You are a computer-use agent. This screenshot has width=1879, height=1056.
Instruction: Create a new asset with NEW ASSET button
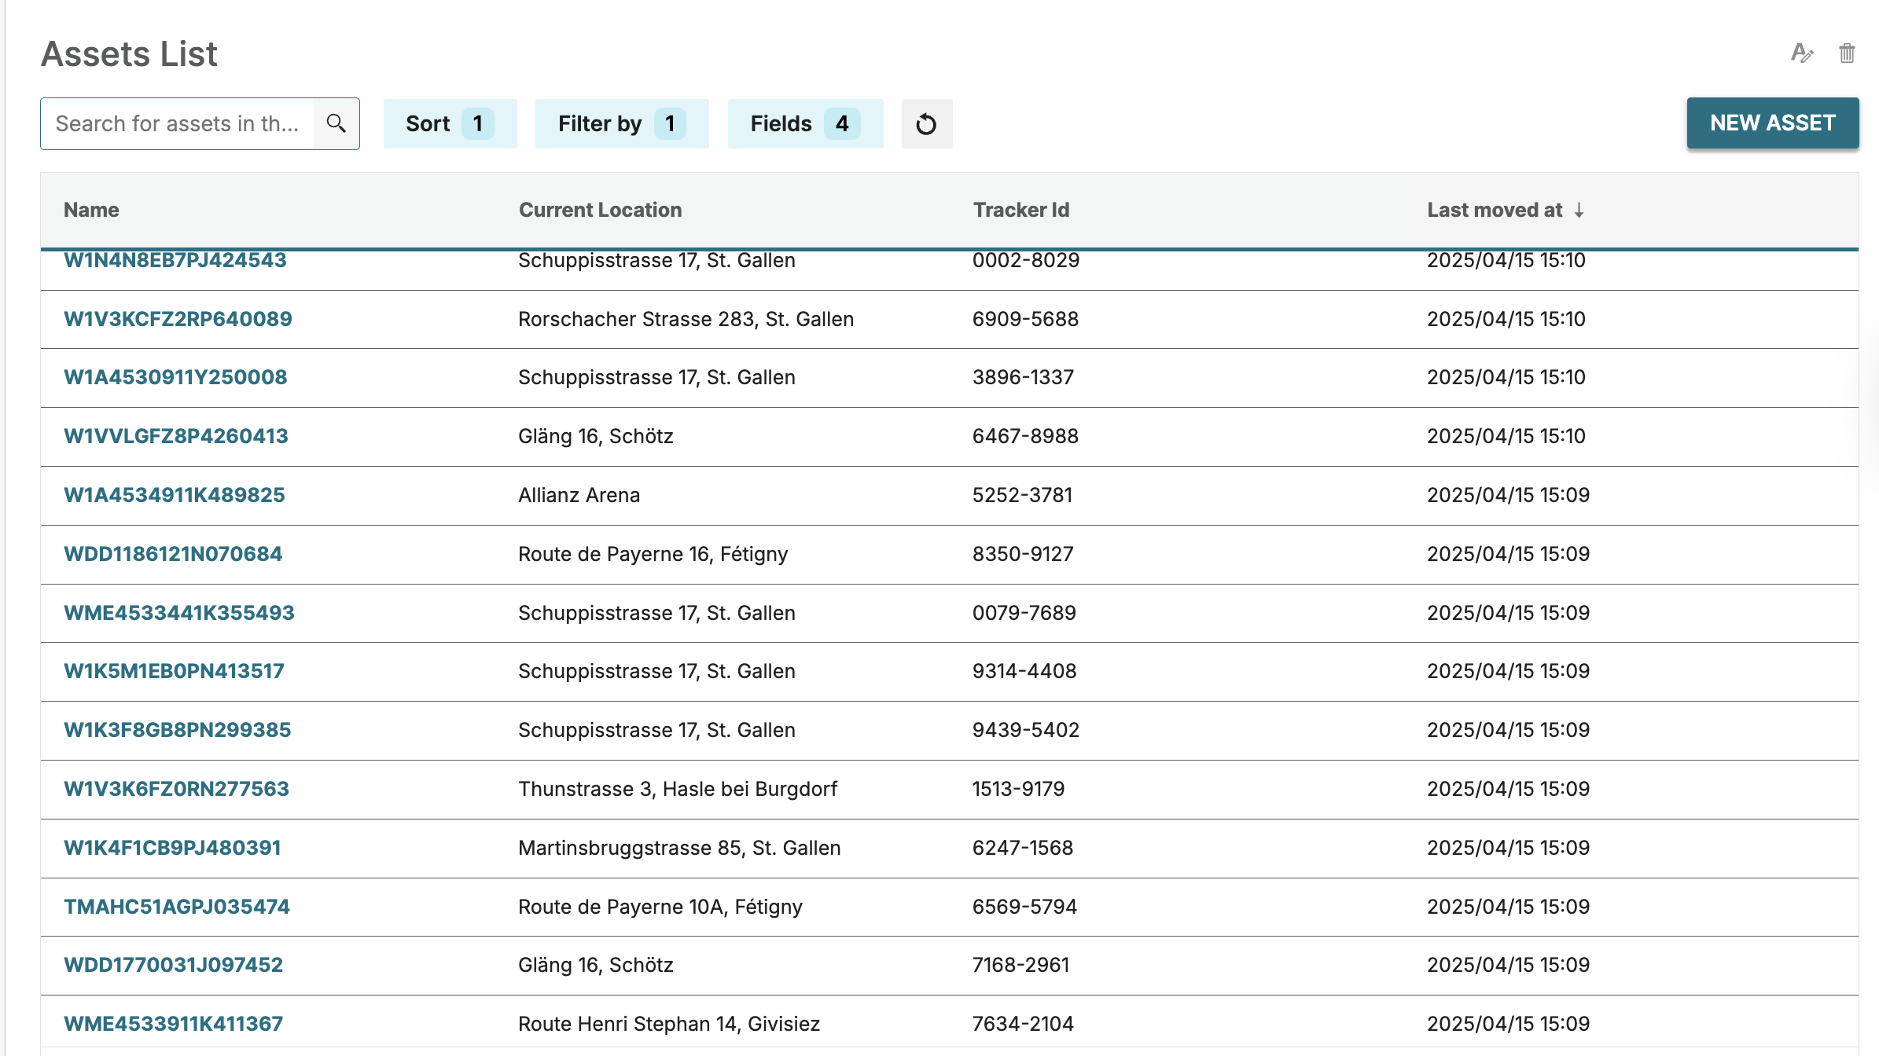tap(1772, 123)
